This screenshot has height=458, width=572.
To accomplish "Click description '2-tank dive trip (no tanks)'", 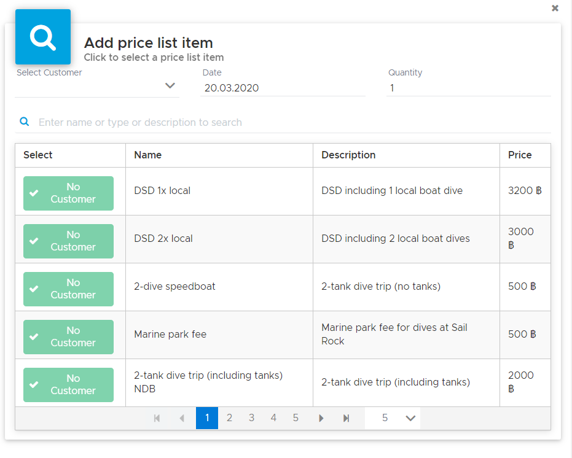I will (381, 286).
